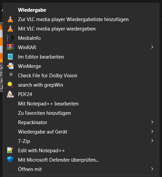Choose 'Mit Microsoft Defender überprüfen...' text
Viewport: 162px width, 177px height.
click(58, 160)
